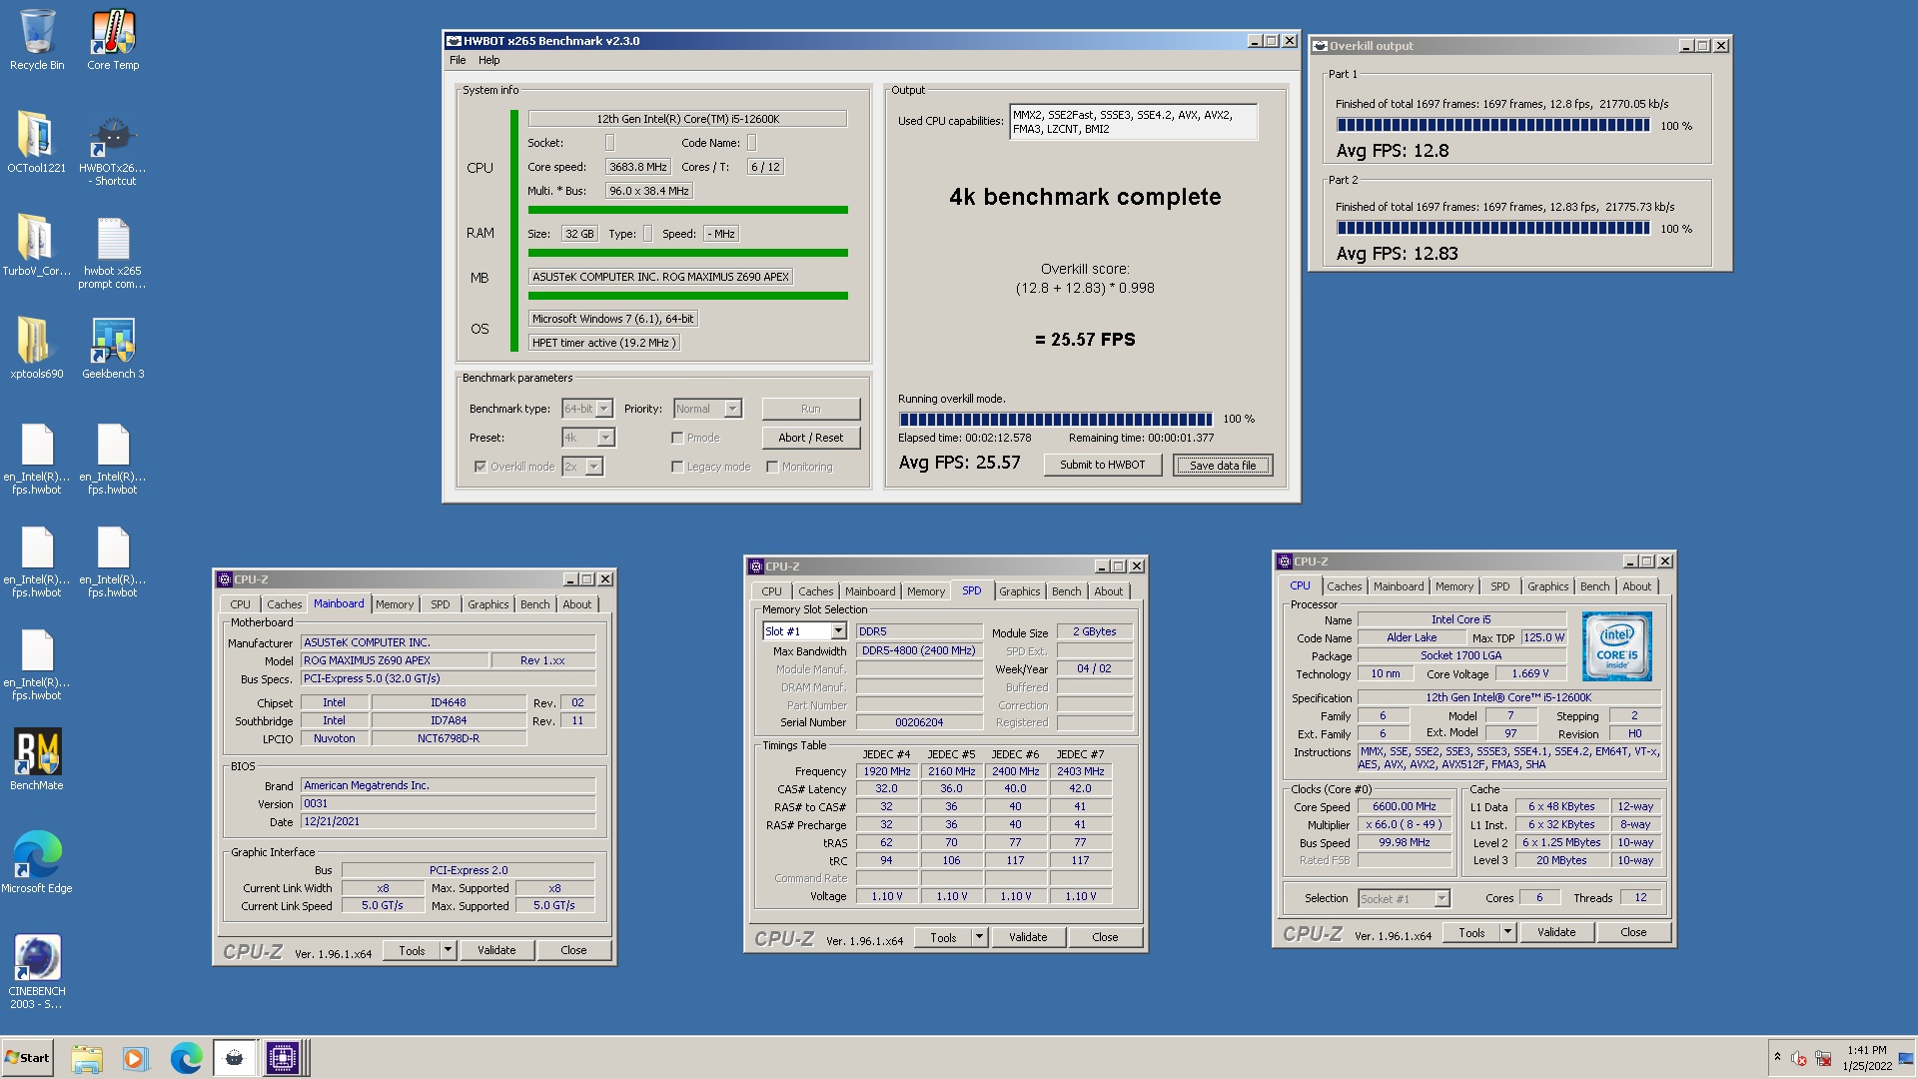Open the Overkill mode 2x dropdown
Image resolution: width=1918 pixels, height=1079 pixels.
[x=582, y=467]
